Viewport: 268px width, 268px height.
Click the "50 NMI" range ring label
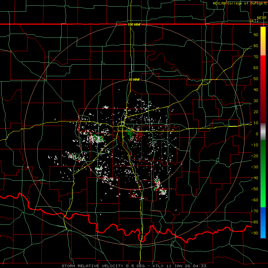coord(134,80)
